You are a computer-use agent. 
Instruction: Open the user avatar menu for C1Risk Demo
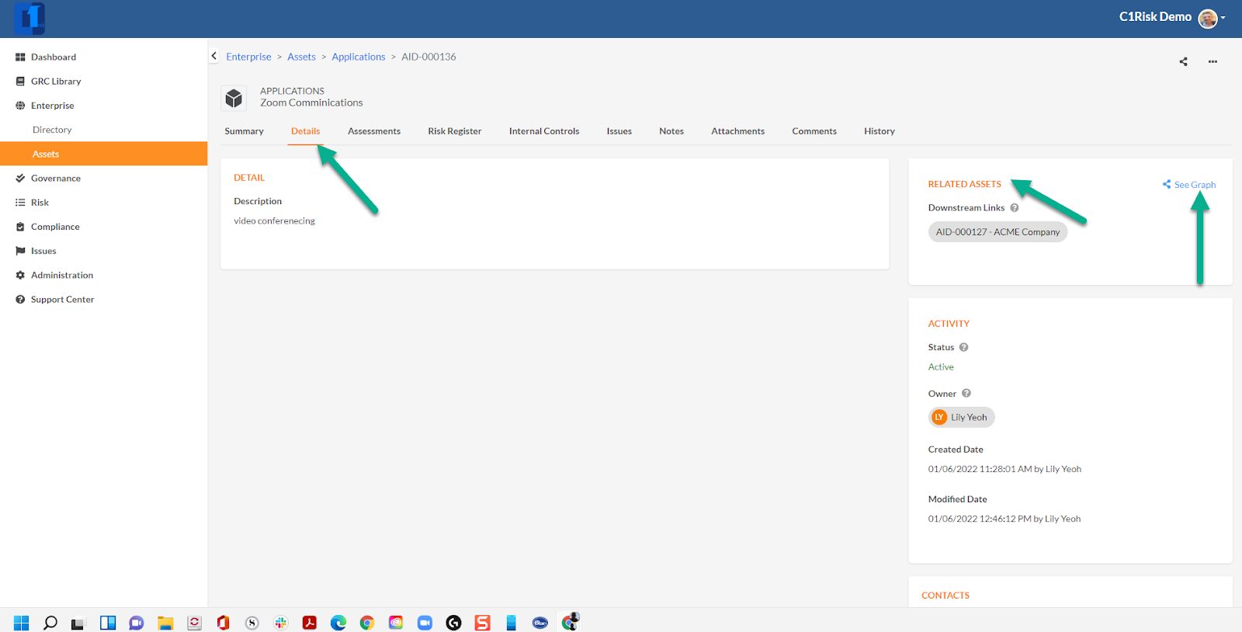[1211, 18]
